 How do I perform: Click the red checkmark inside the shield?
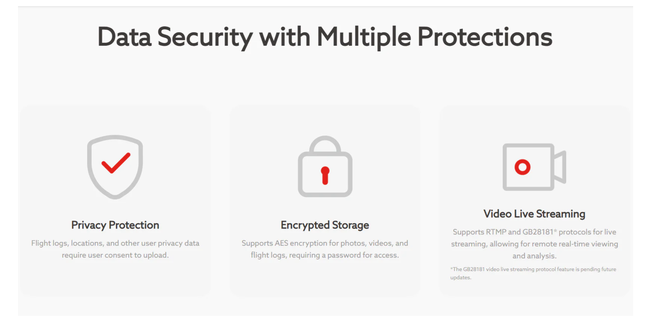coord(116,163)
